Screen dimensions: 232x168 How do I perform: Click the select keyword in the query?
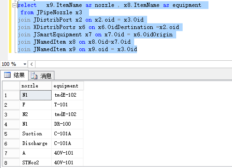27,5
